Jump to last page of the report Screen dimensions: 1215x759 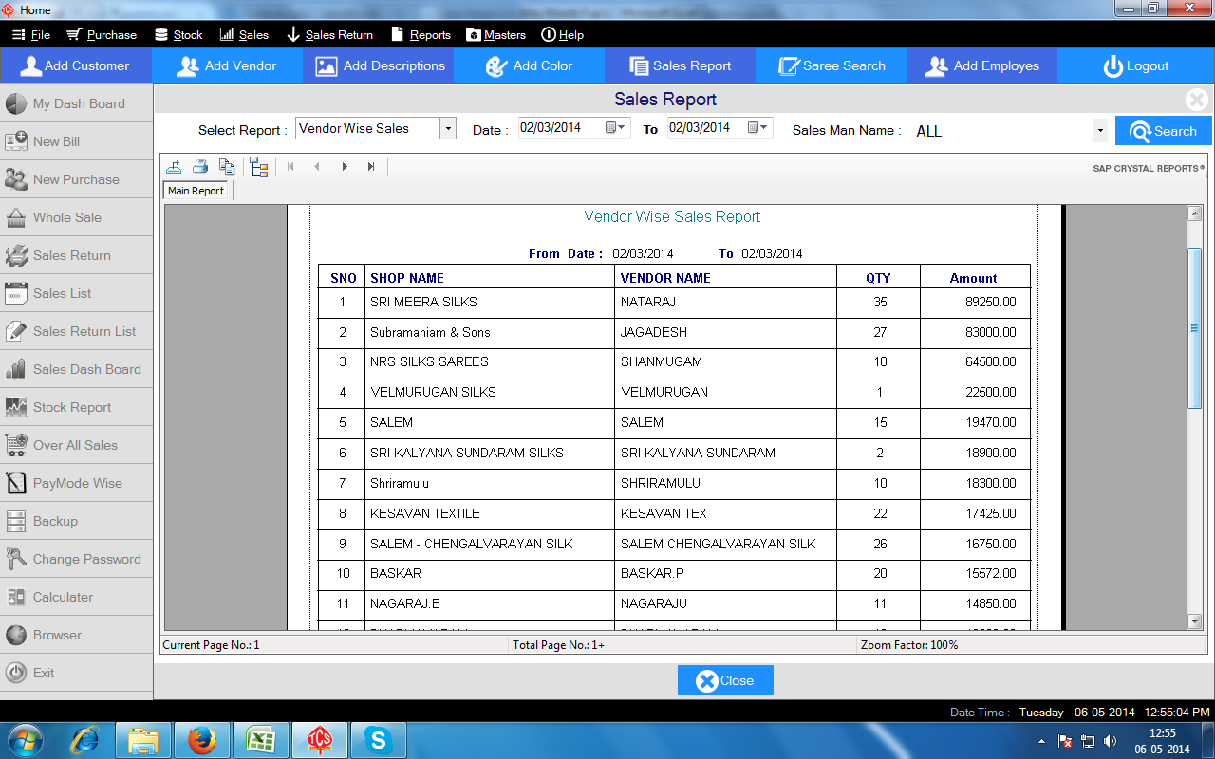click(x=371, y=167)
